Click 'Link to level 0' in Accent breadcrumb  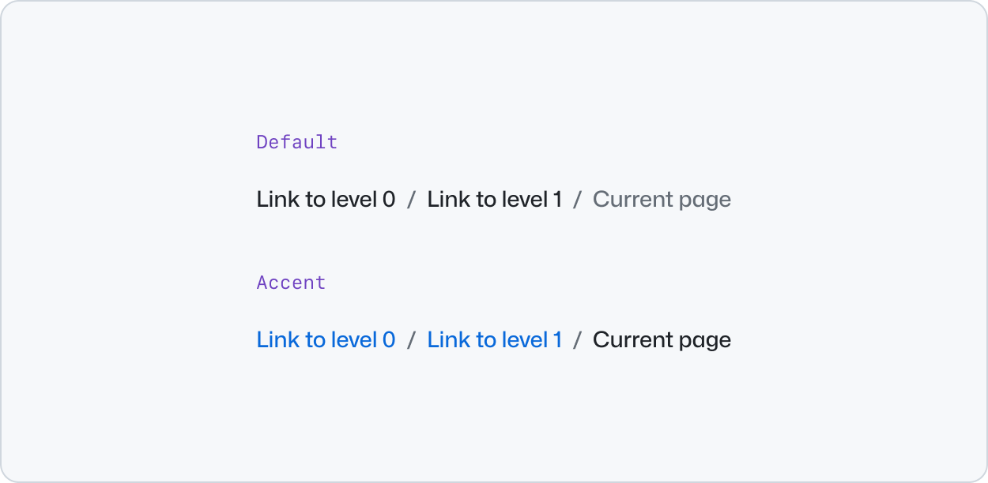coord(326,339)
